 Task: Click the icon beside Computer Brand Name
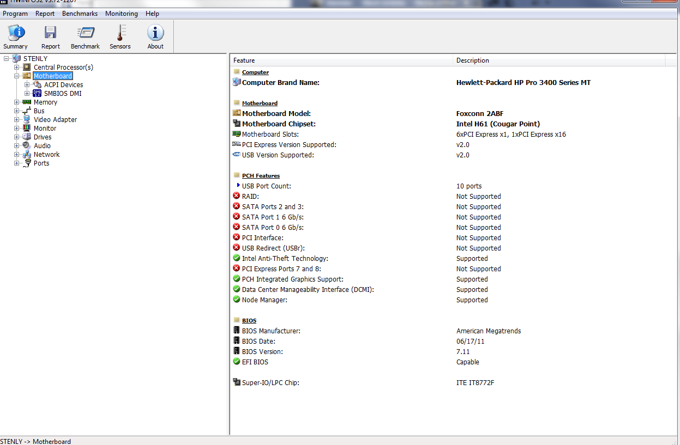[x=236, y=82]
